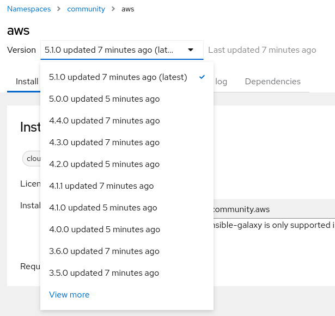Choose version 5.0.0 from list

[x=104, y=99]
